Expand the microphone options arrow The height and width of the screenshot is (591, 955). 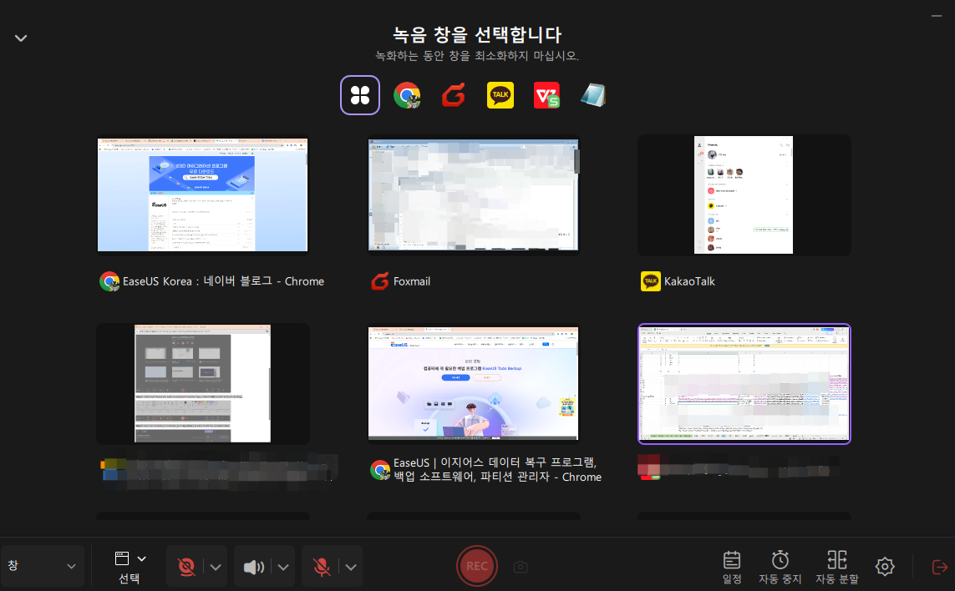pos(351,567)
